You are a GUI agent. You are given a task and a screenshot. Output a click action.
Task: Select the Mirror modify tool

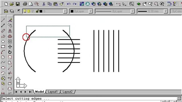(10, 31)
